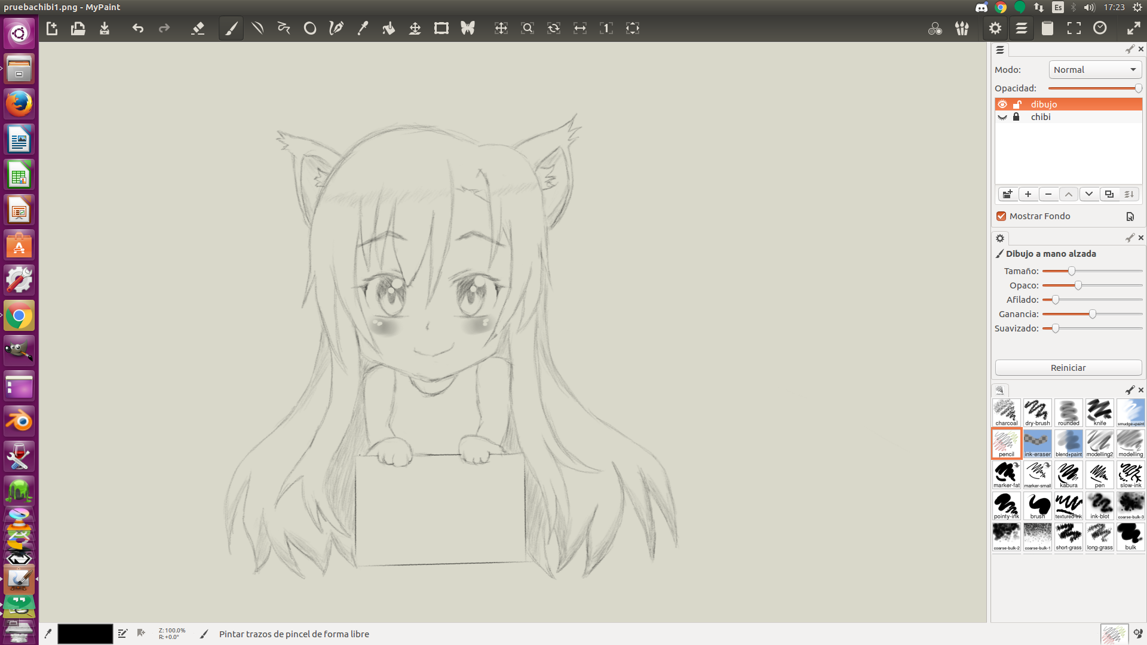The width and height of the screenshot is (1147, 645).
Task: Open background settings icon beside Mostrar Fondo
Action: 1130,217
